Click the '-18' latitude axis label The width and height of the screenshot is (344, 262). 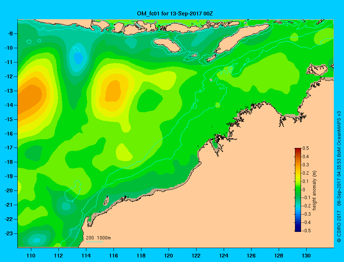[x=9, y=162]
